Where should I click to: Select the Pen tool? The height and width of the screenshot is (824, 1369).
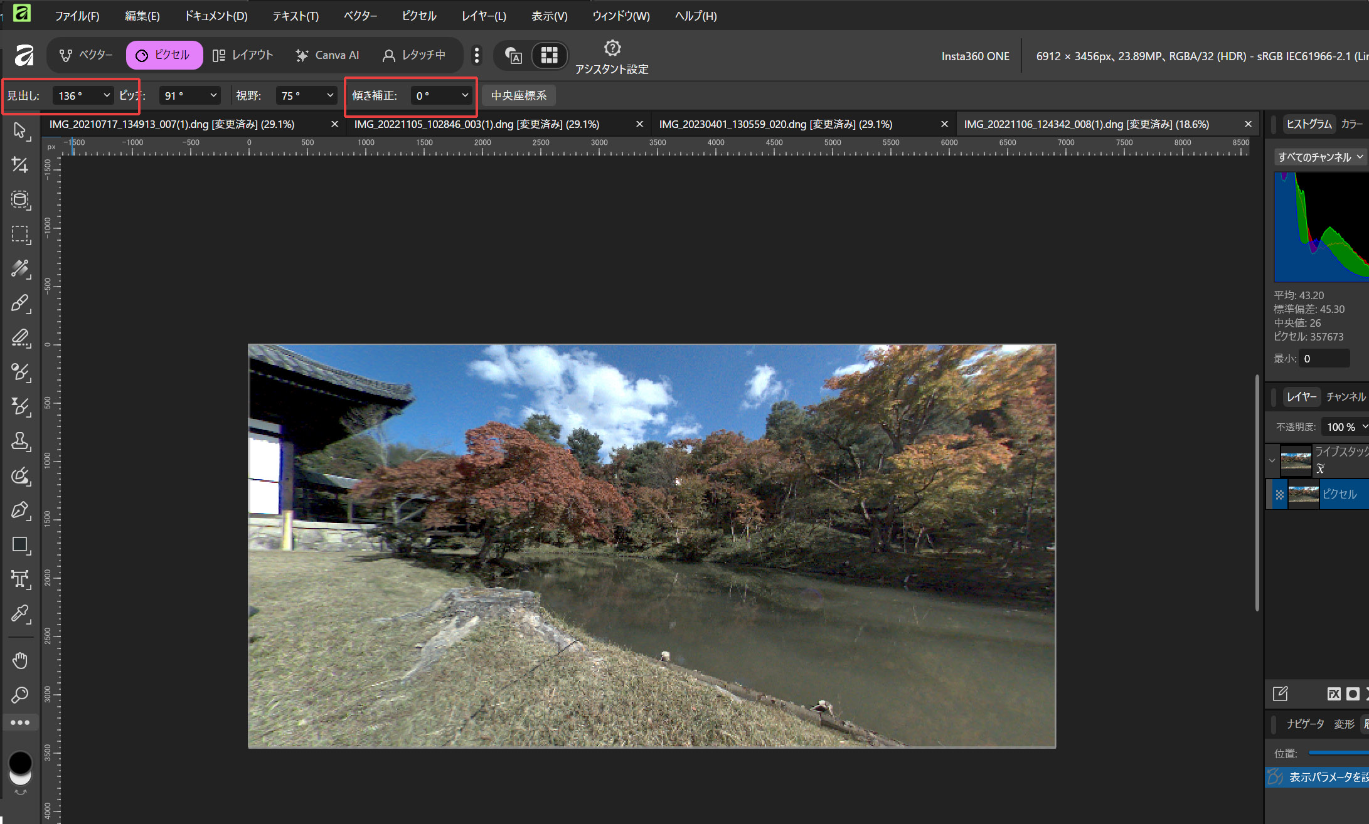click(x=20, y=510)
